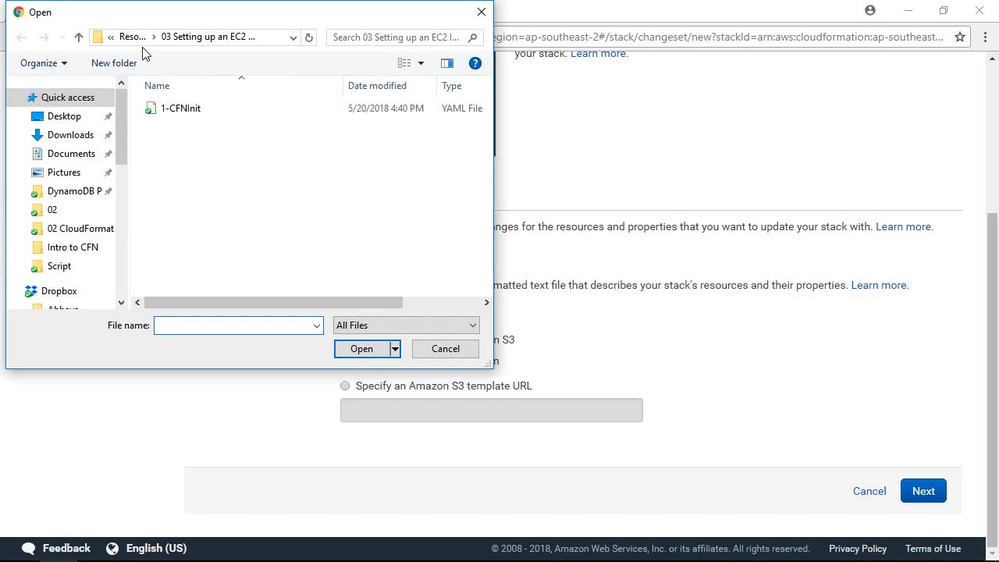Viewport: 999px width, 562px height.
Task: Change view layout icon in dialog
Action: click(x=404, y=63)
